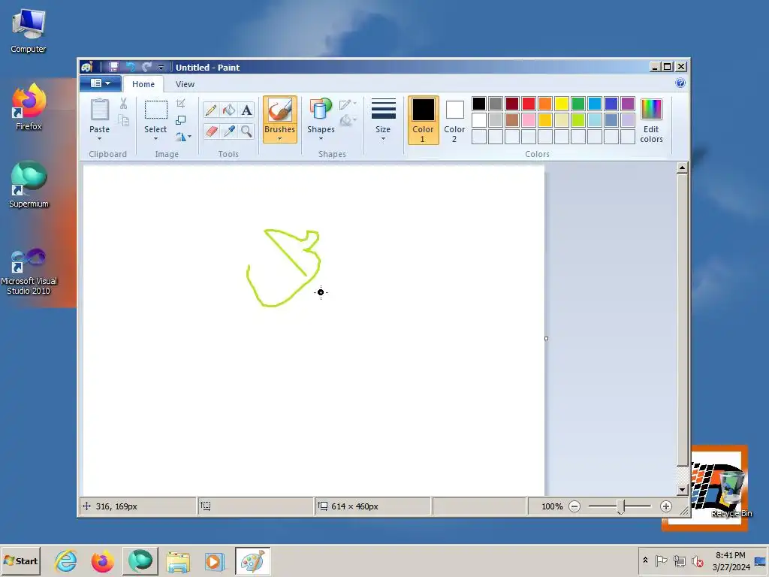769x577 pixels.
Task: Open the Size line thickness dropdown
Action: [383, 120]
